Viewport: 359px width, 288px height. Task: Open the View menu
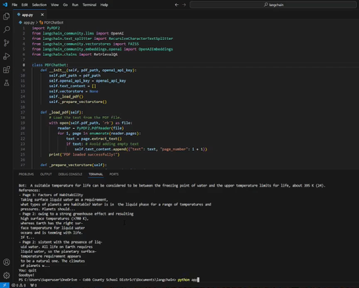point(55,5)
